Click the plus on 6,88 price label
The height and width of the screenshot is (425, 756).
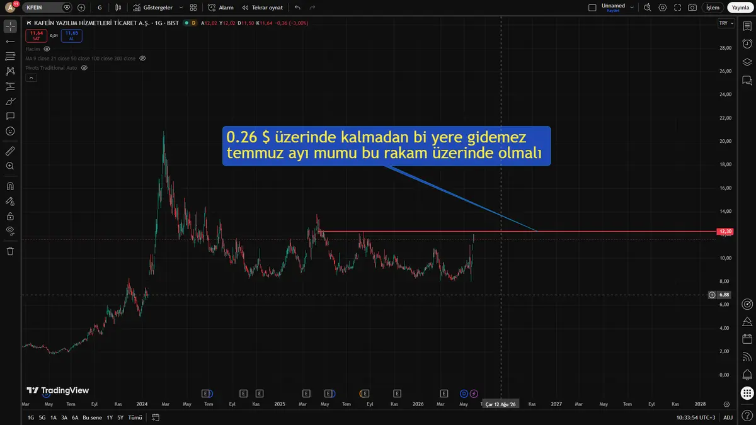(712, 295)
